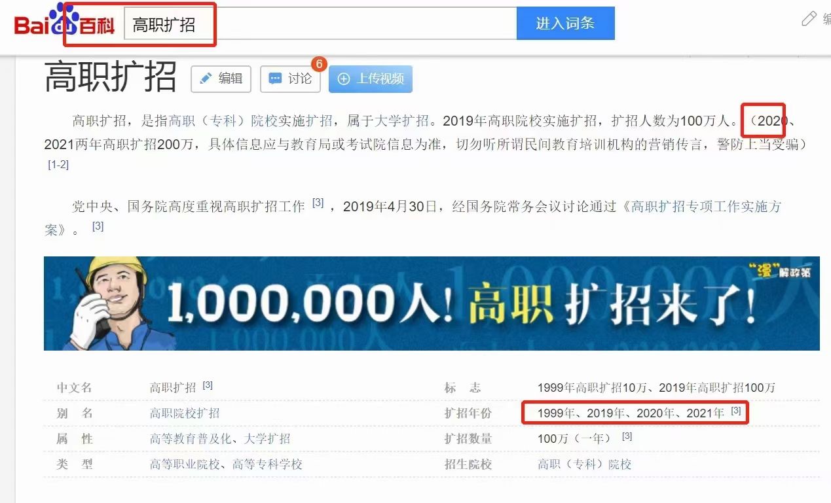Click the [3] citation after 扩招年份
Viewport: 831px width, 503px height.
pyautogui.click(x=736, y=410)
